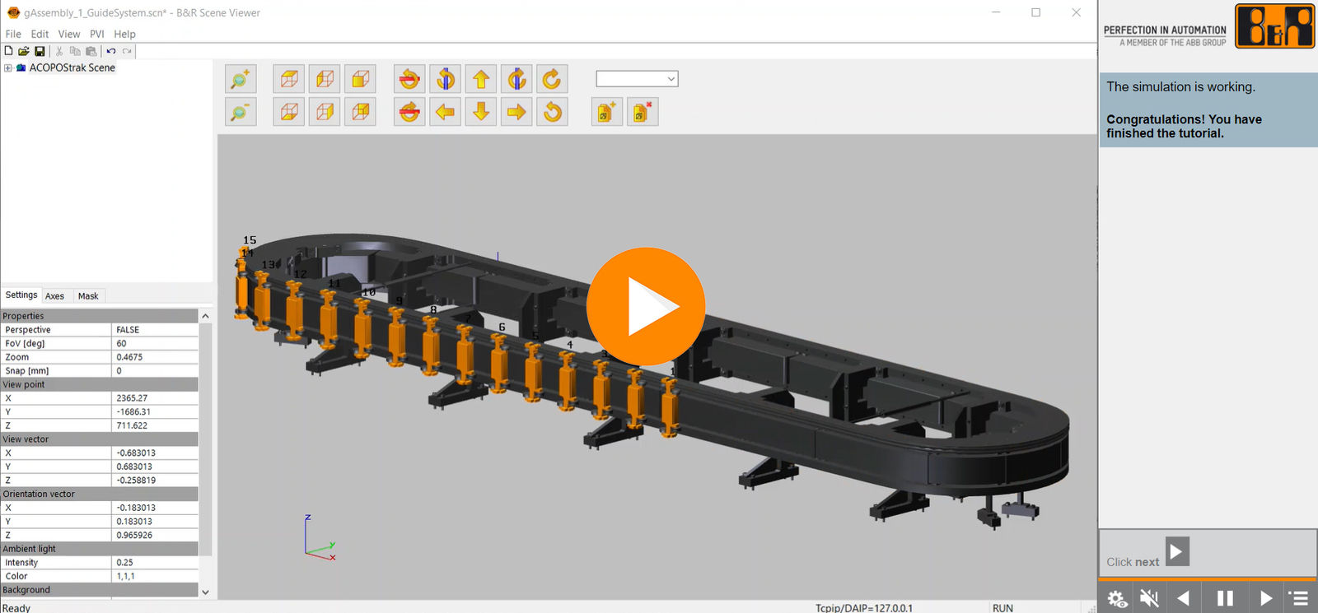
Task: Zoom in with the magnifier-plus icon
Action: pyautogui.click(x=241, y=79)
